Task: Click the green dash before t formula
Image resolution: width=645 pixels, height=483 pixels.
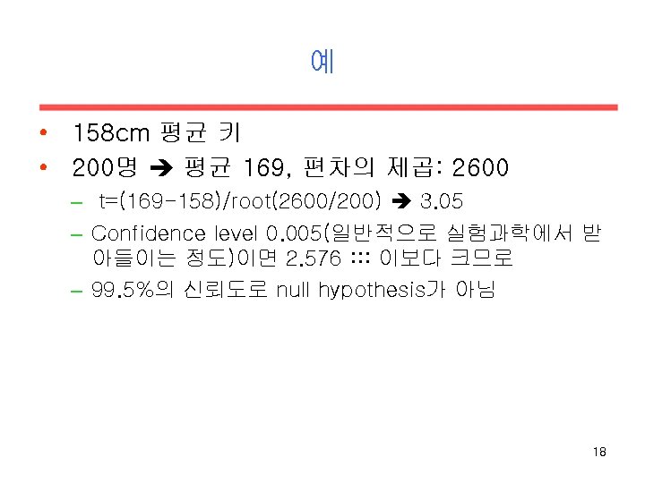Action: point(76,202)
